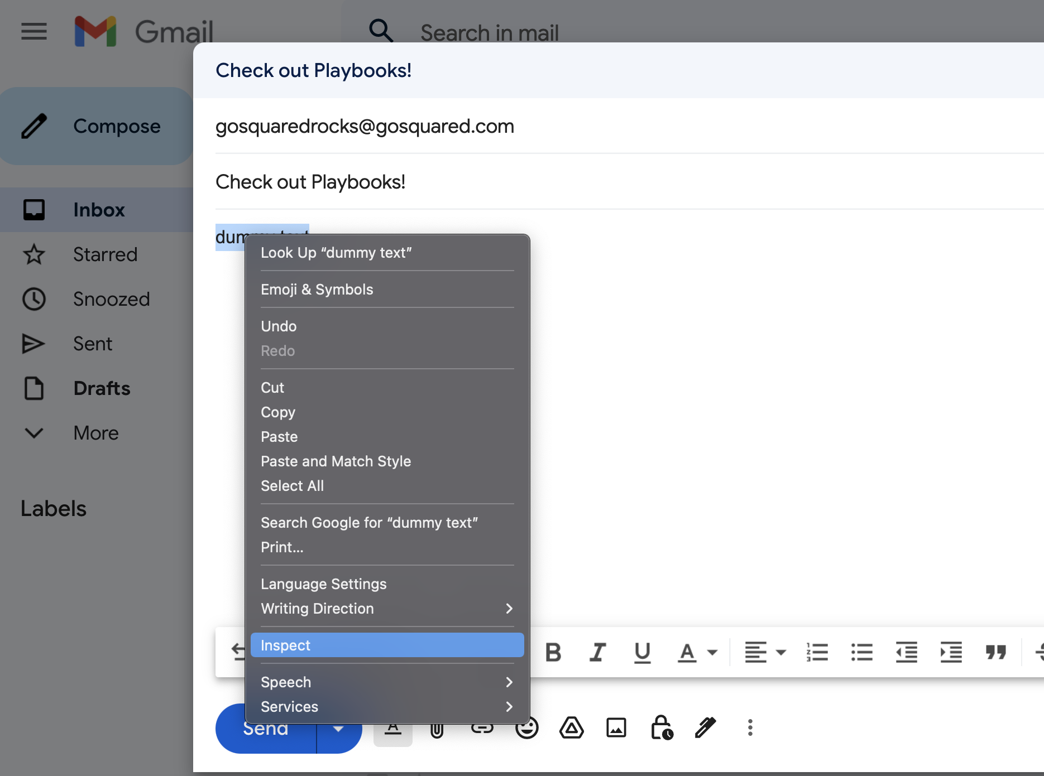Toggle Bold formatting
Image resolution: width=1044 pixels, height=776 pixels.
point(553,652)
